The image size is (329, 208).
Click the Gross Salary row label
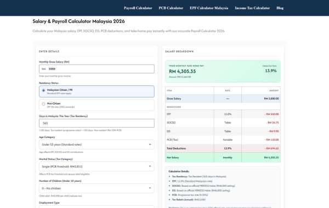(174, 99)
